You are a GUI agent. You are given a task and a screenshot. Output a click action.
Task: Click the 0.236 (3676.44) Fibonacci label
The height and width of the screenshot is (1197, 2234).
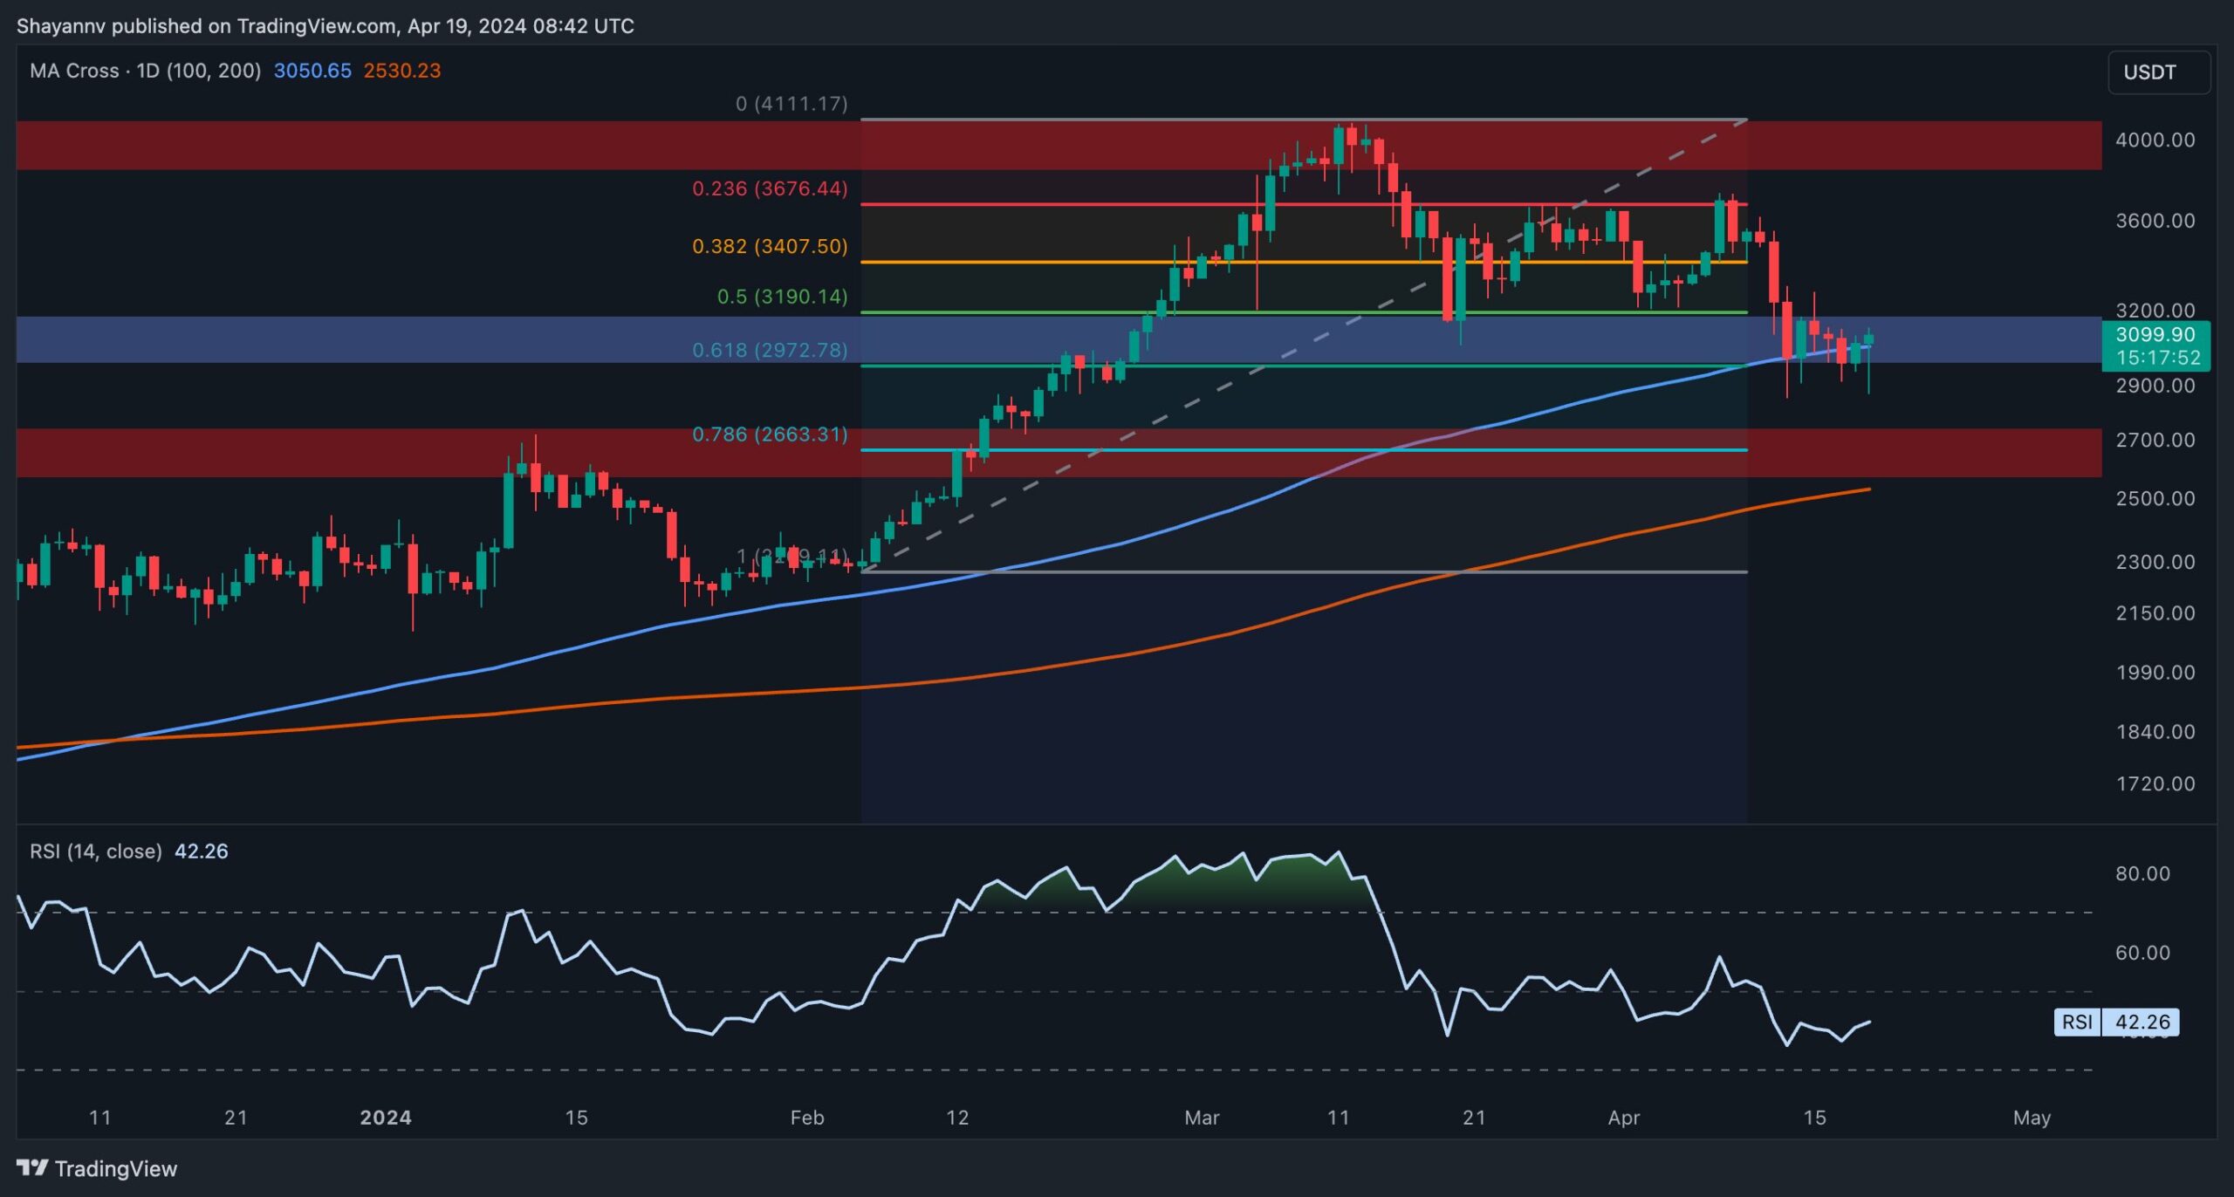pyautogui.click(x=770, y=188)
